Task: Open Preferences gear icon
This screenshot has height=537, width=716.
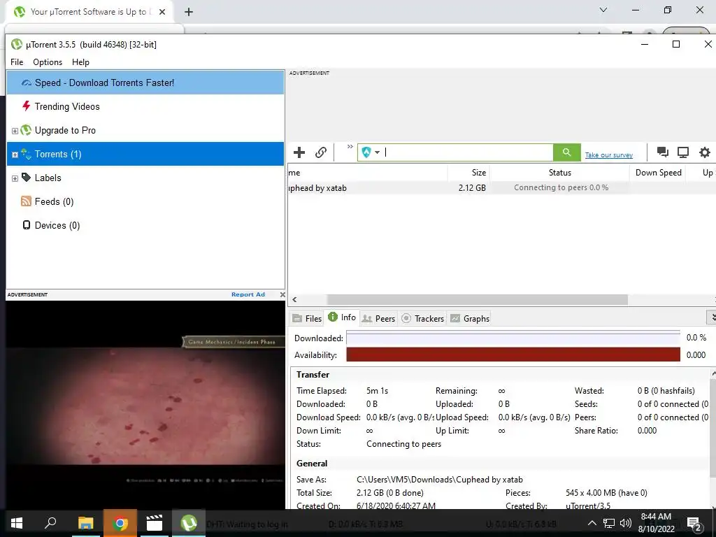Action: coord(705,152)
